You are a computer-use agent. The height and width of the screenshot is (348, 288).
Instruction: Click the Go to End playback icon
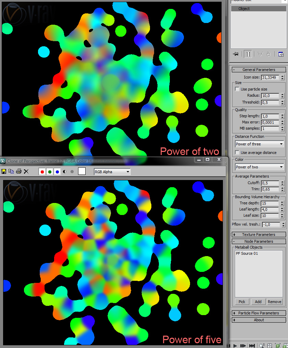pos(252,345)
